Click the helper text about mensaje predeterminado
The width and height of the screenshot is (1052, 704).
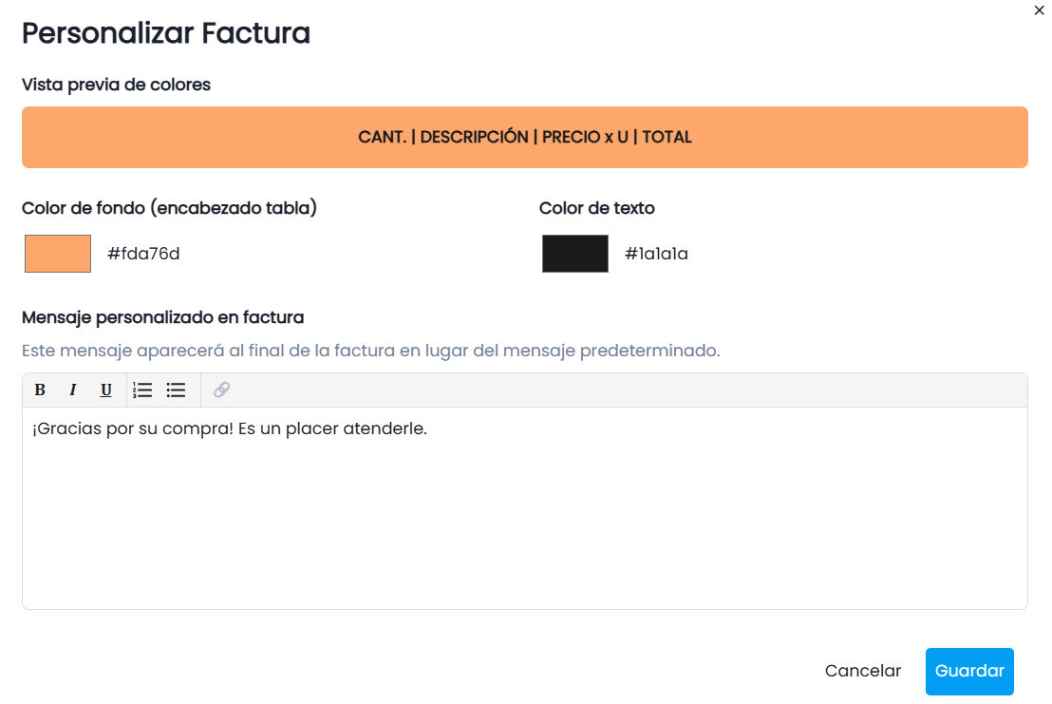[x=371, y=351]
